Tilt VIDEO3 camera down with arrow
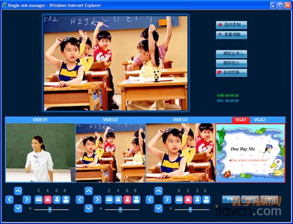 click(x=158, y=208)
